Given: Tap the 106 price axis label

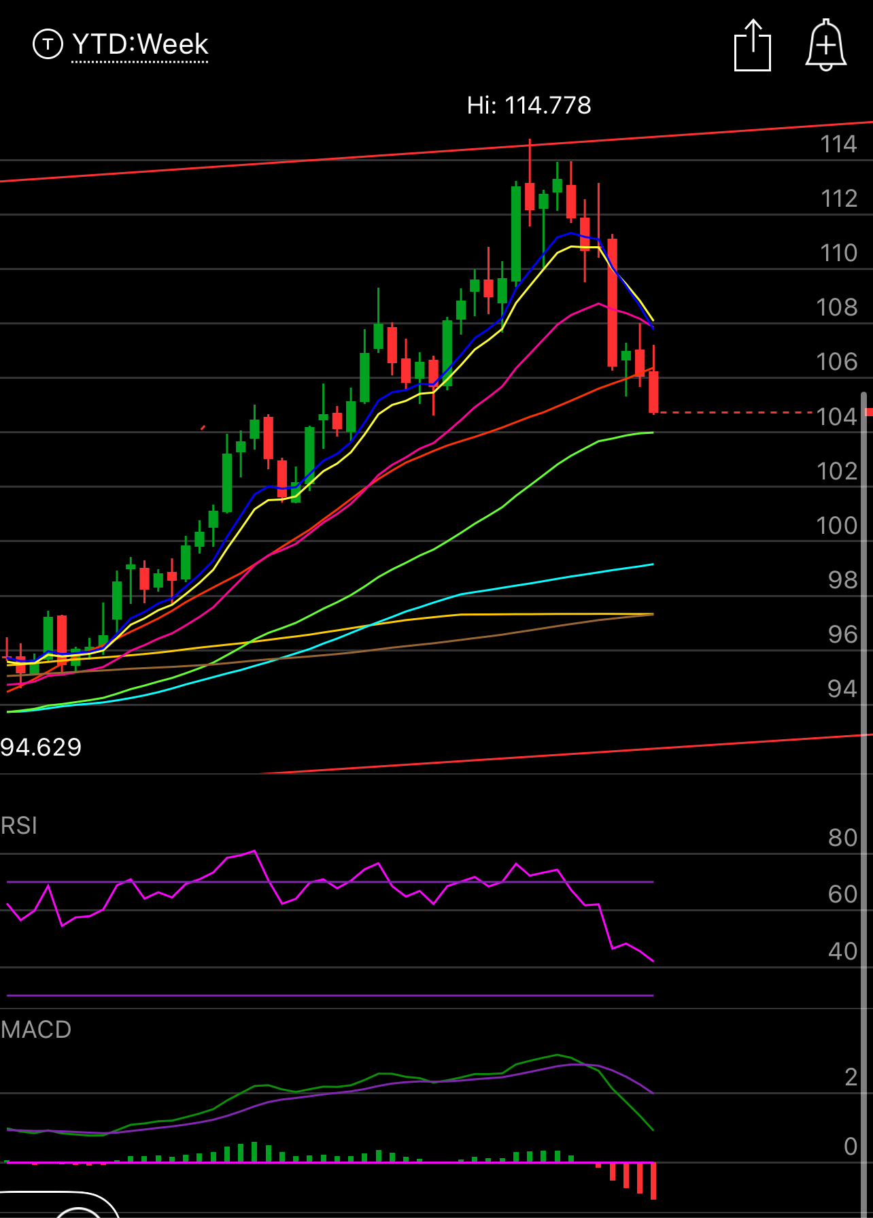Looking at the screenshot, I should [x=837, y=362].
